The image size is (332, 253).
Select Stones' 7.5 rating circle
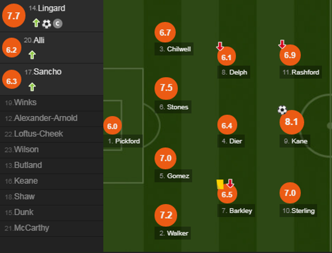pos(166,88)
